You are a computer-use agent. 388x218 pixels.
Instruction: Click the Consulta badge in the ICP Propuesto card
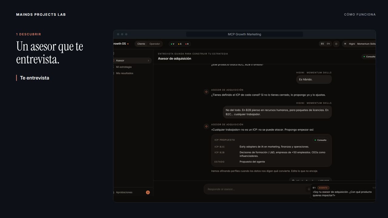click(320, 140)
